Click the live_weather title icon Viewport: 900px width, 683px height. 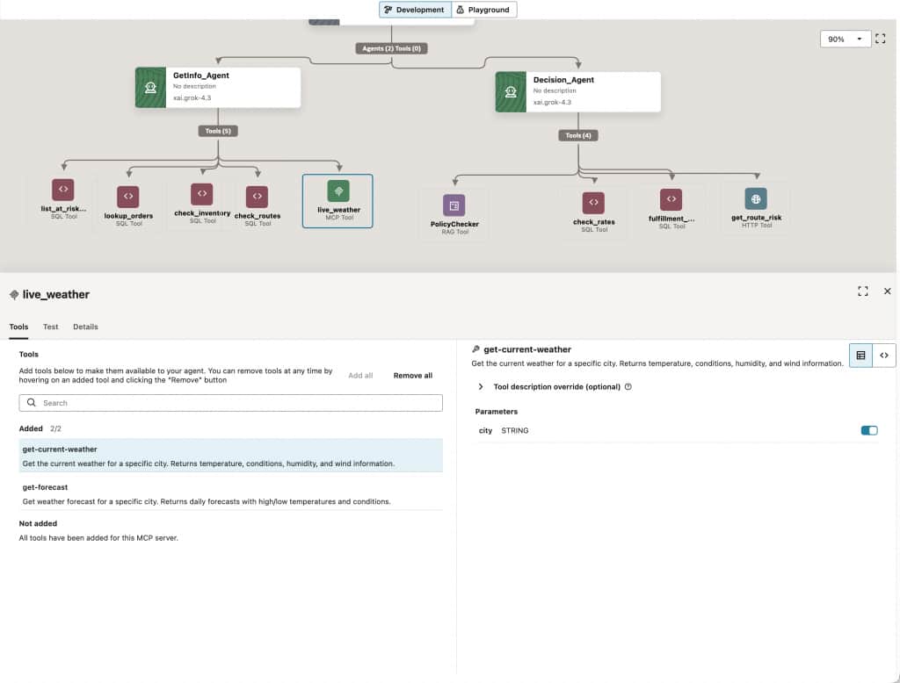click(x=14, y=295)
